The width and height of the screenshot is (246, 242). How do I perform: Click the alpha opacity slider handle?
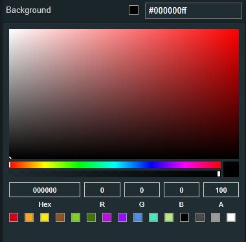219,174
